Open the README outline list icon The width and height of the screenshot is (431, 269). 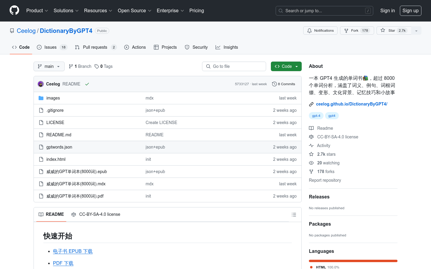(294, 215)
